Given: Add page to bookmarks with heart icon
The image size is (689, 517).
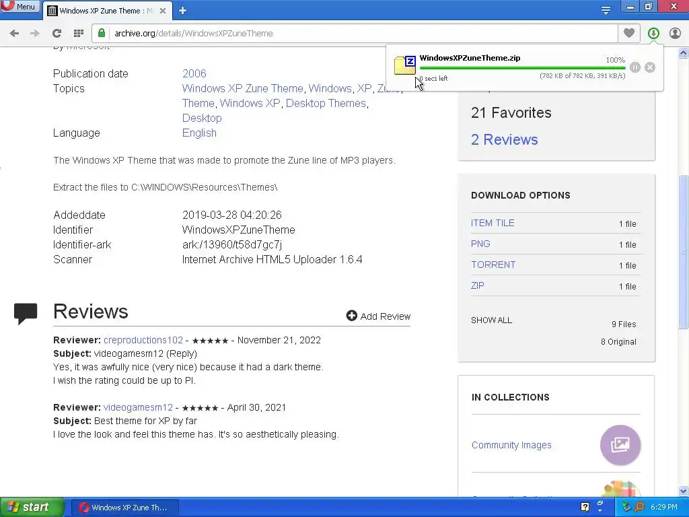Looking at the screenshot, I should click(x=629, y=33).
